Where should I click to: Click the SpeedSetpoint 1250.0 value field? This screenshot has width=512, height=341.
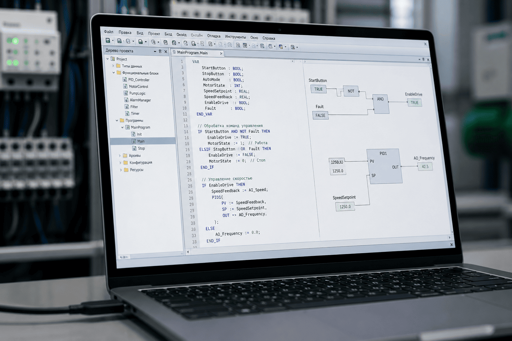pyautogui.click(x=345, y=207)
